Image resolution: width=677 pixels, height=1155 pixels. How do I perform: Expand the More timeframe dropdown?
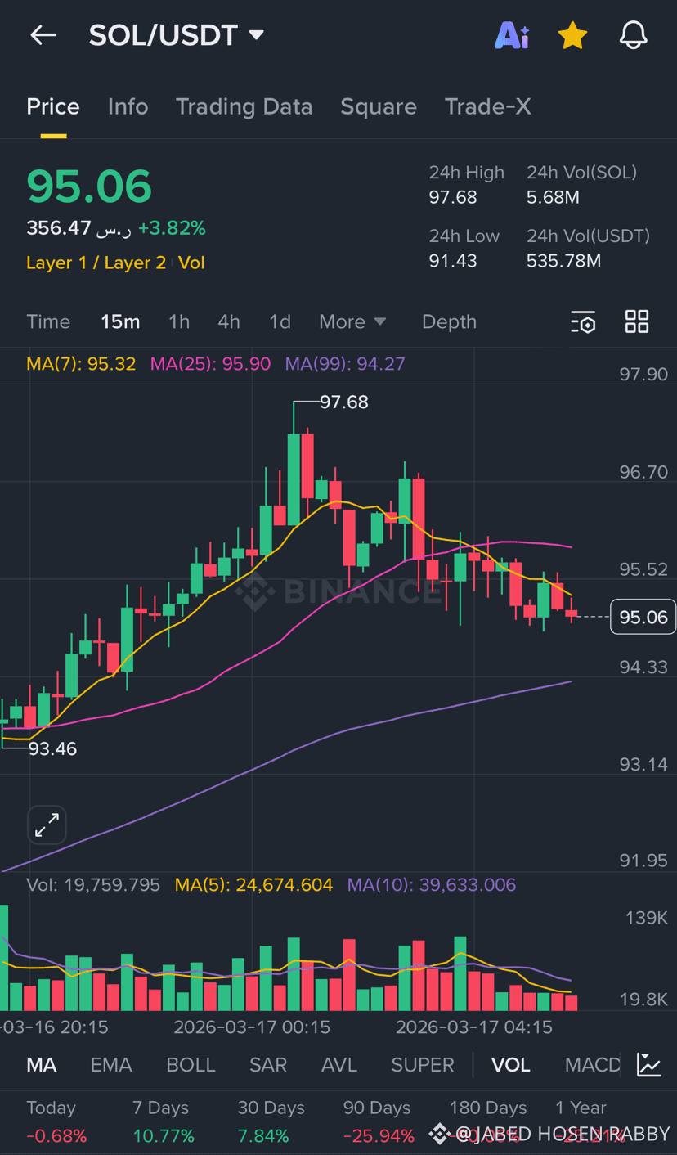point(352,321)
